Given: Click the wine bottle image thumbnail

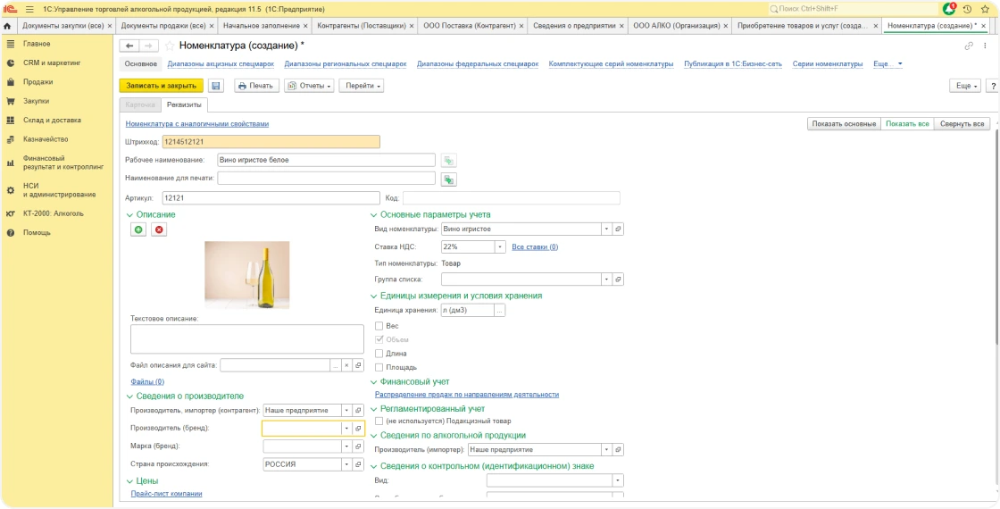Looking at the screenshot, I should pos(246,275).
